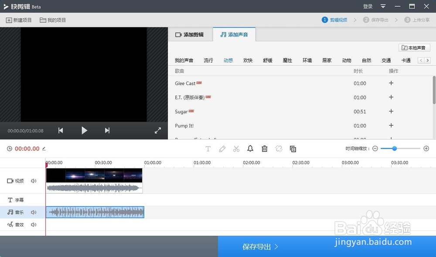Go to step 2 Save Export (保存导出)
Screen dimensions: 436x257
pyautogui.click(x=375, y=20)
